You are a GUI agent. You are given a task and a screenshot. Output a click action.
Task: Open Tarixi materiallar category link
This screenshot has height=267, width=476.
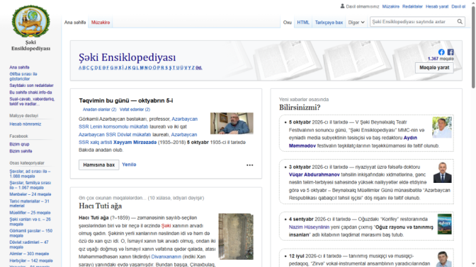click(29, 203)
